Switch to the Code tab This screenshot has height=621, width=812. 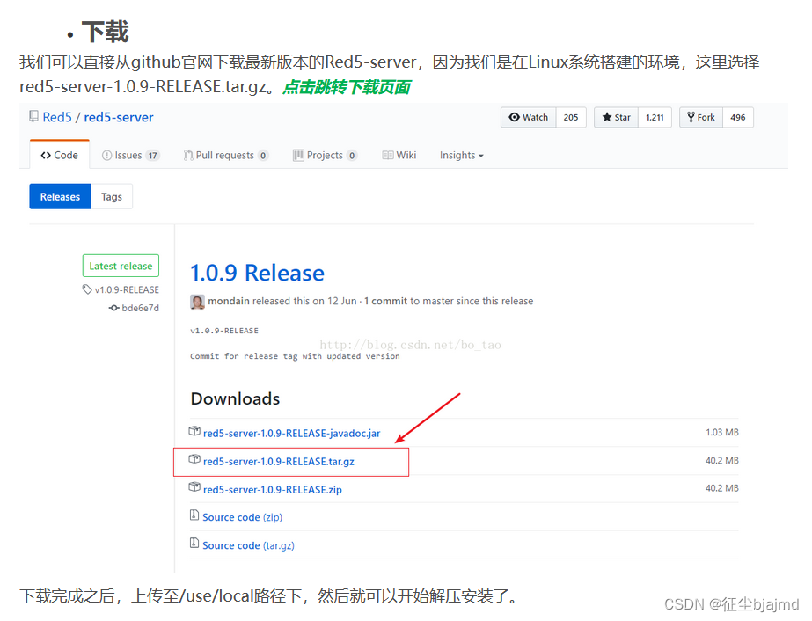[x=60, y=155]
